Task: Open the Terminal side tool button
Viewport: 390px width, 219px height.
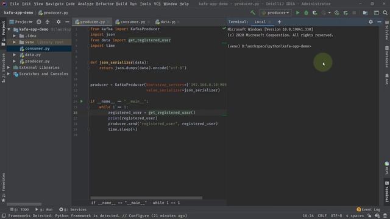Action: pyautogui.click(x=387, y=192)
